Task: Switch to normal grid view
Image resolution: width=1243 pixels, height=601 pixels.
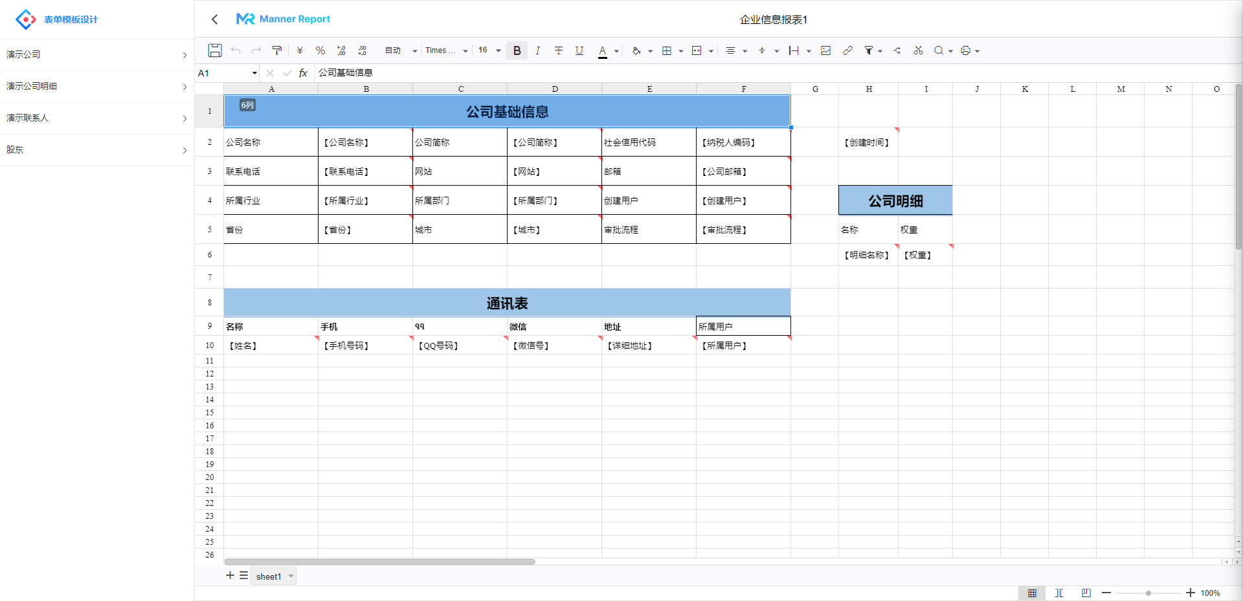Action: click(1032, 593)
